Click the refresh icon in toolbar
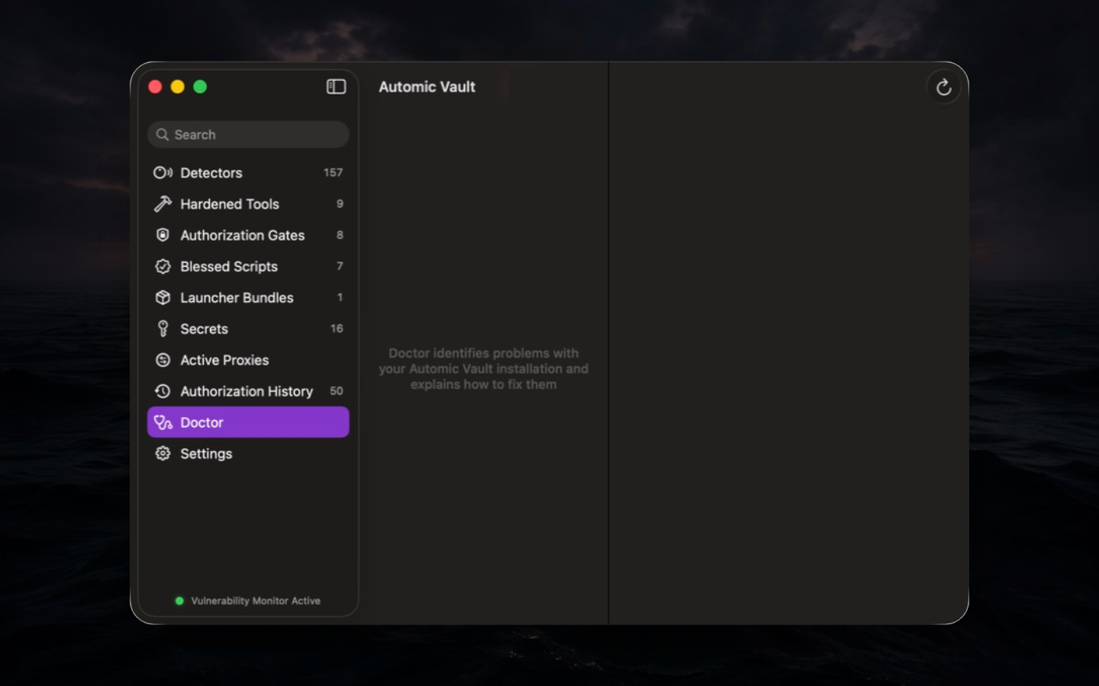This screenshot has height=686, width=1099. tap(943, 88)
